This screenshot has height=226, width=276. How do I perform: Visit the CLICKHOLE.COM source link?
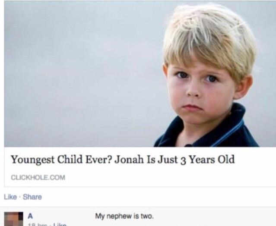click(38, 178)
